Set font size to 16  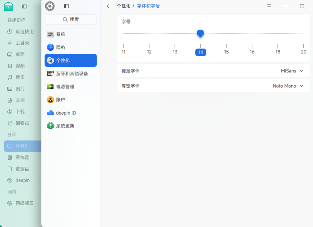pyautogui.click(x=252, y=52)
